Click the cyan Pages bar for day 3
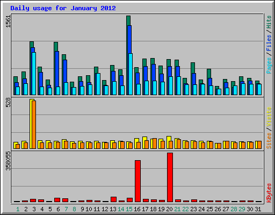The width and height of the screenshot is (275, 215). [34, 74]
